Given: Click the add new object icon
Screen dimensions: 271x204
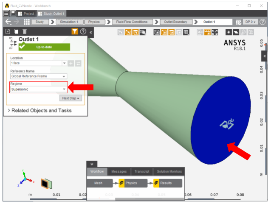Looking at the screenshot, I should click(x=8, y=31).
